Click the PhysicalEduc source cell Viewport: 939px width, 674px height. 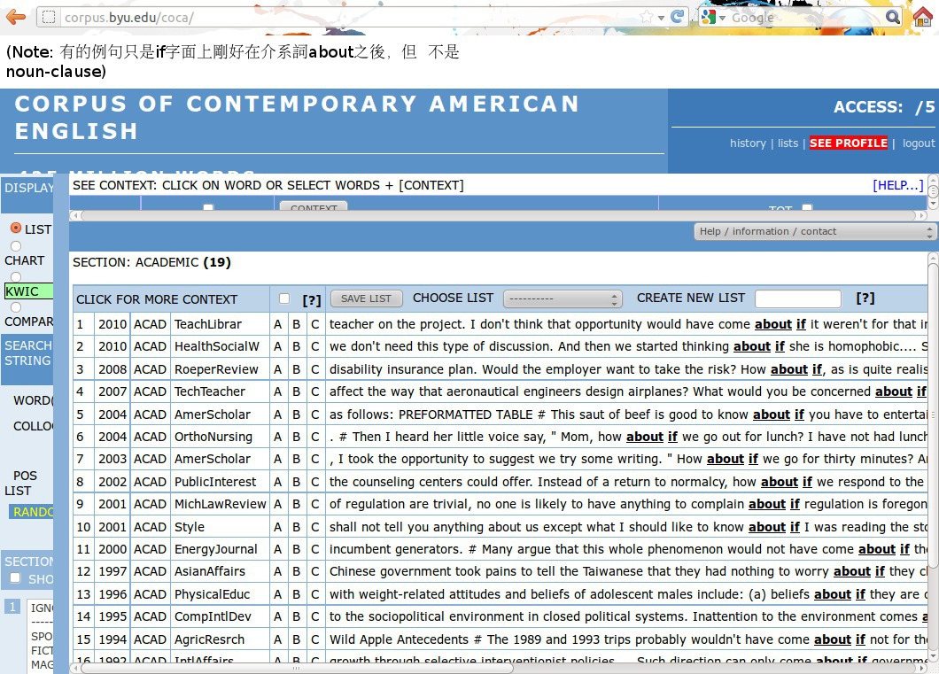(x=220, y=594)
